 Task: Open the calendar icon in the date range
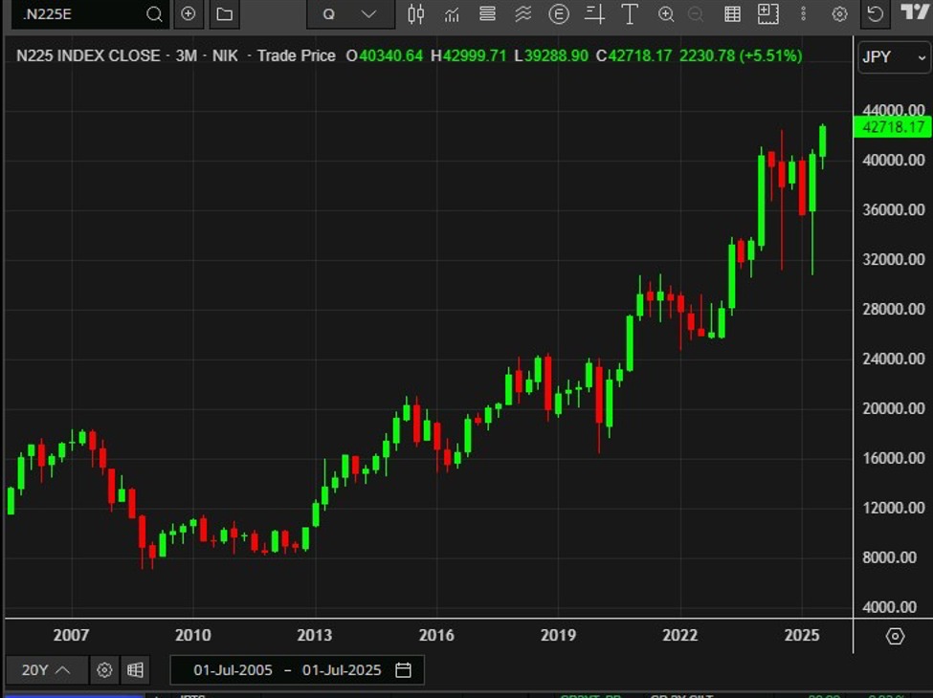(403, 670)
